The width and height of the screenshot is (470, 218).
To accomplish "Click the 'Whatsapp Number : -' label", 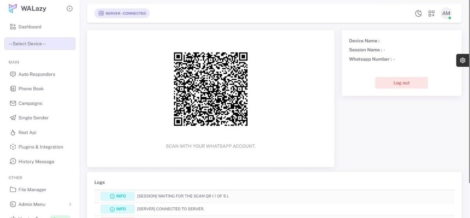I will 372,59.
